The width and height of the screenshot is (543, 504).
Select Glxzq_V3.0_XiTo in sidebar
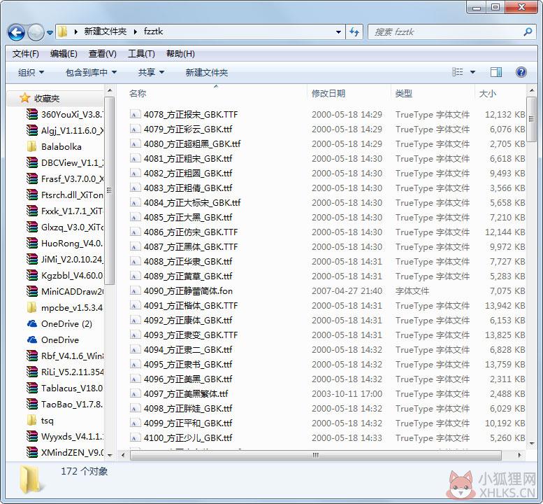click(72, 227)
